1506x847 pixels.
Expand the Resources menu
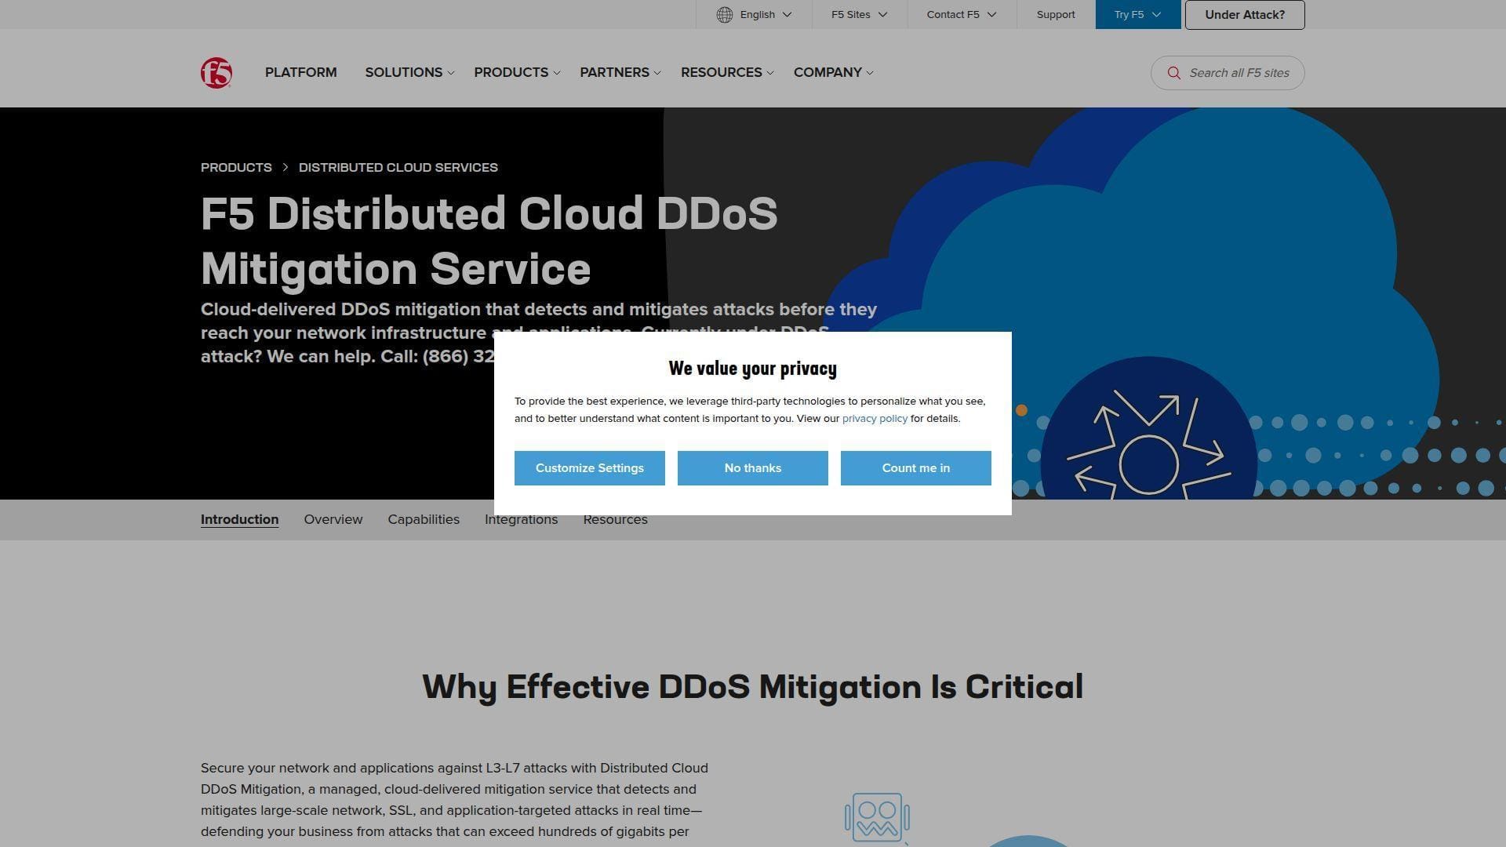tap(727, 72)
